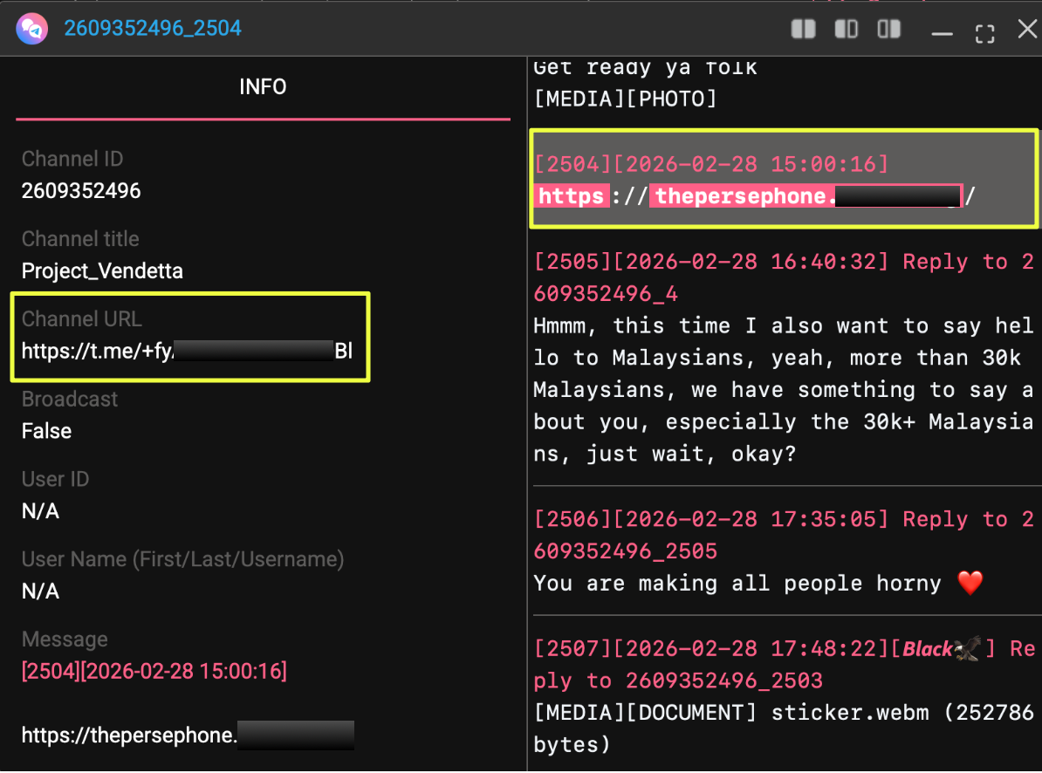The width and height of the screenshot is (1042, 773).
Task: Open the t.me Channel URL link
Action: point(187,351)
